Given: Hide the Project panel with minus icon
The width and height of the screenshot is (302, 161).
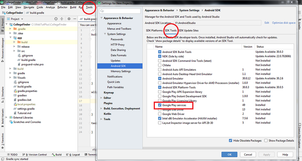Looking at the screenshot, I should click(x=75, y=19).
